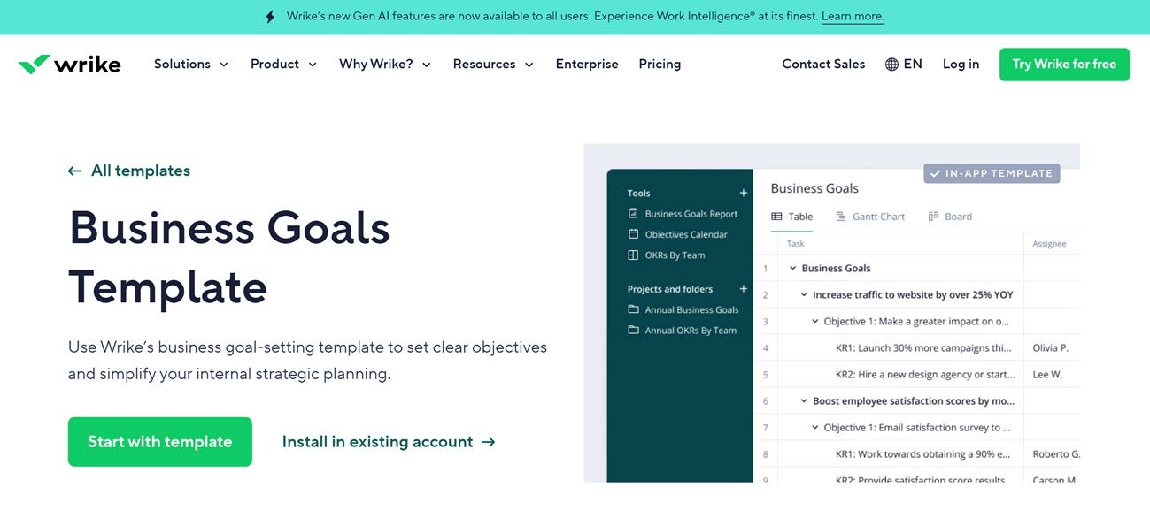Click the Business Goals Report icon
The width and height of the screenshot is (1150, 518).
pos(633,213)
